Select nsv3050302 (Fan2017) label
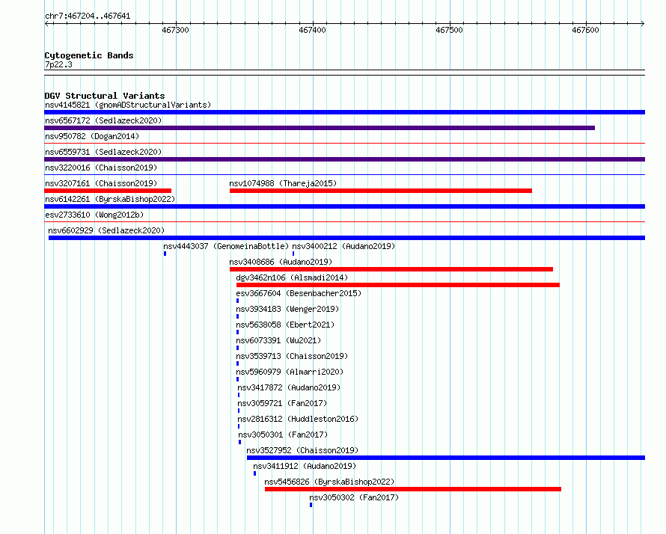The width and height of the screenshot is (666, 534). tap(354, 497)
